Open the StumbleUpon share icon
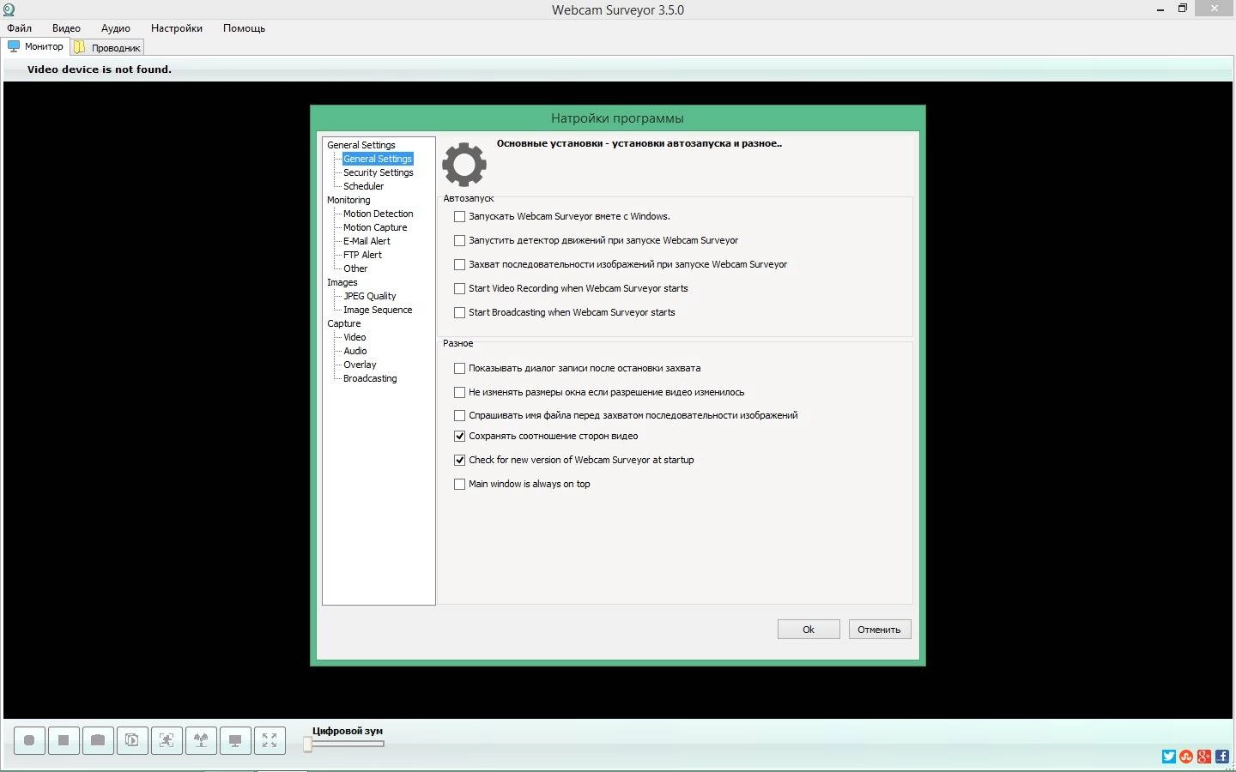The height and width of the screenshot is (772, 1236). point(1186,757)
